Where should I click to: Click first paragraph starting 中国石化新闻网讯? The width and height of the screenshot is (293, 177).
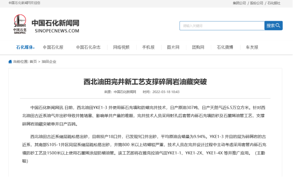[144, 116]
